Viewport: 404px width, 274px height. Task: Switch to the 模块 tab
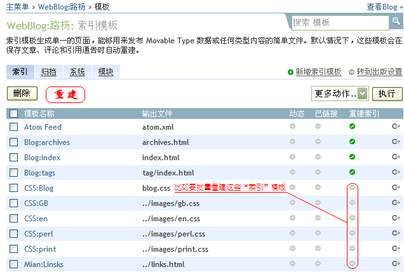point(105,72)
